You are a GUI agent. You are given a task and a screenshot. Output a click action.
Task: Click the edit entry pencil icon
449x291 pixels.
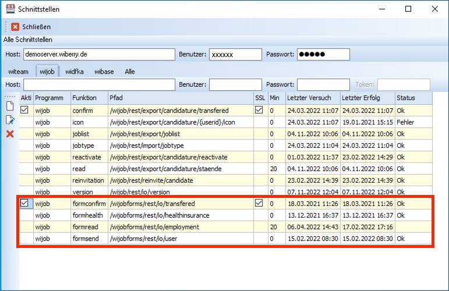(9, 120)
